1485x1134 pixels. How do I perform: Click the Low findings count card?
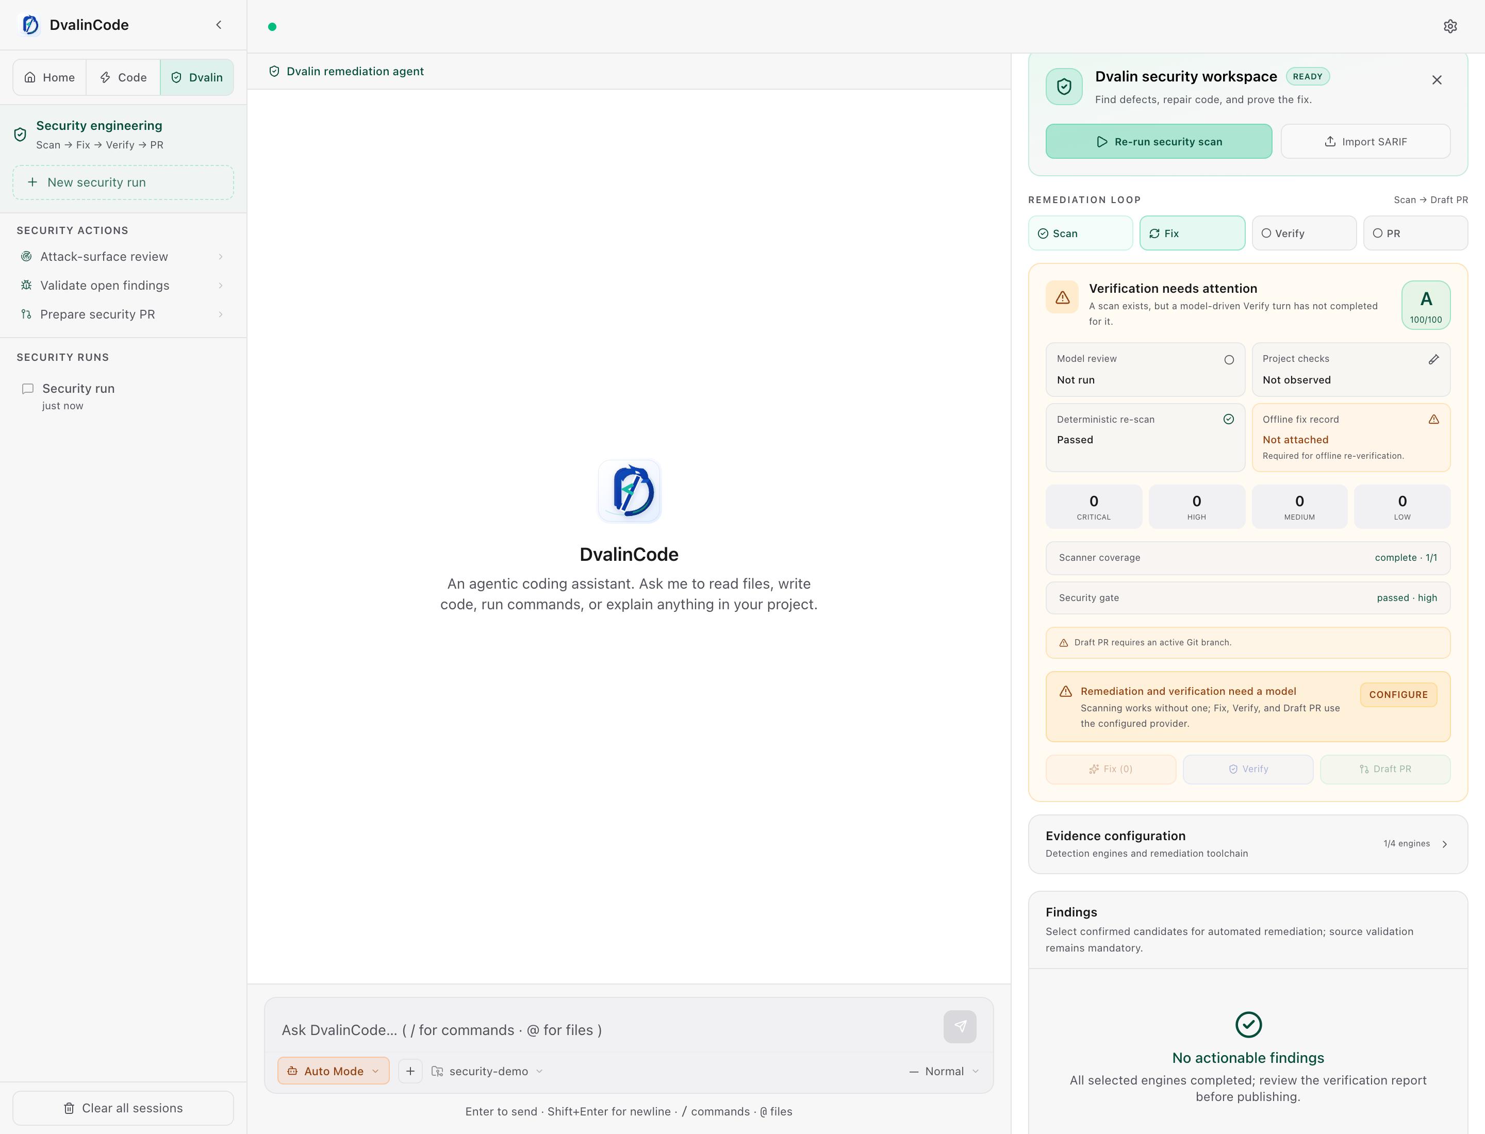pos(1402,507)
